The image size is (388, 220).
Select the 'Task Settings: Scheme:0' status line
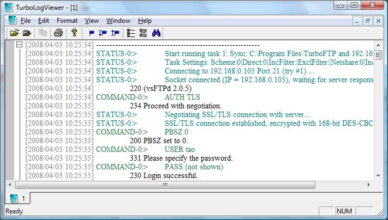[x=269, y=62]
